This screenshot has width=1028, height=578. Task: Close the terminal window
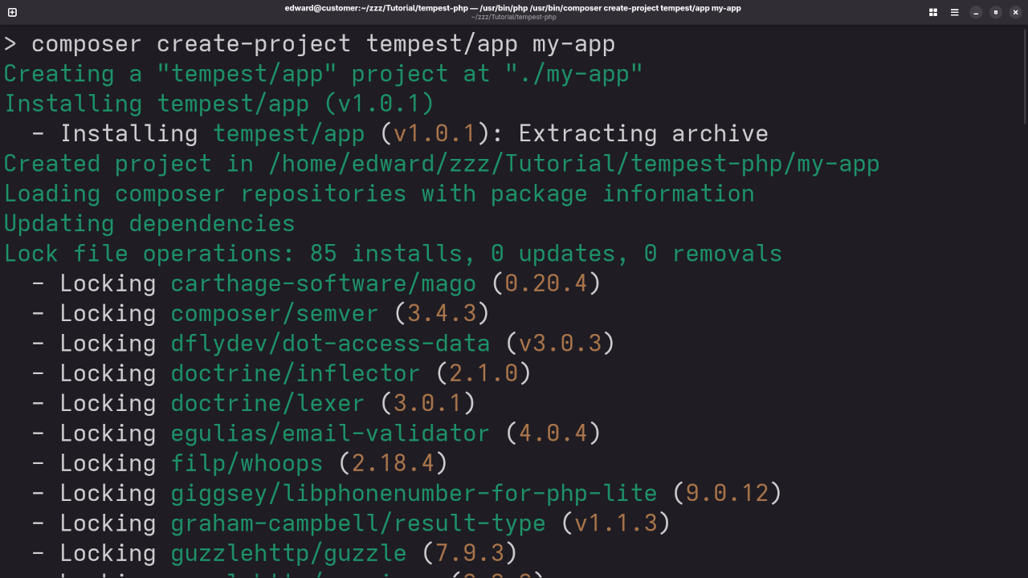[1015, 12]
